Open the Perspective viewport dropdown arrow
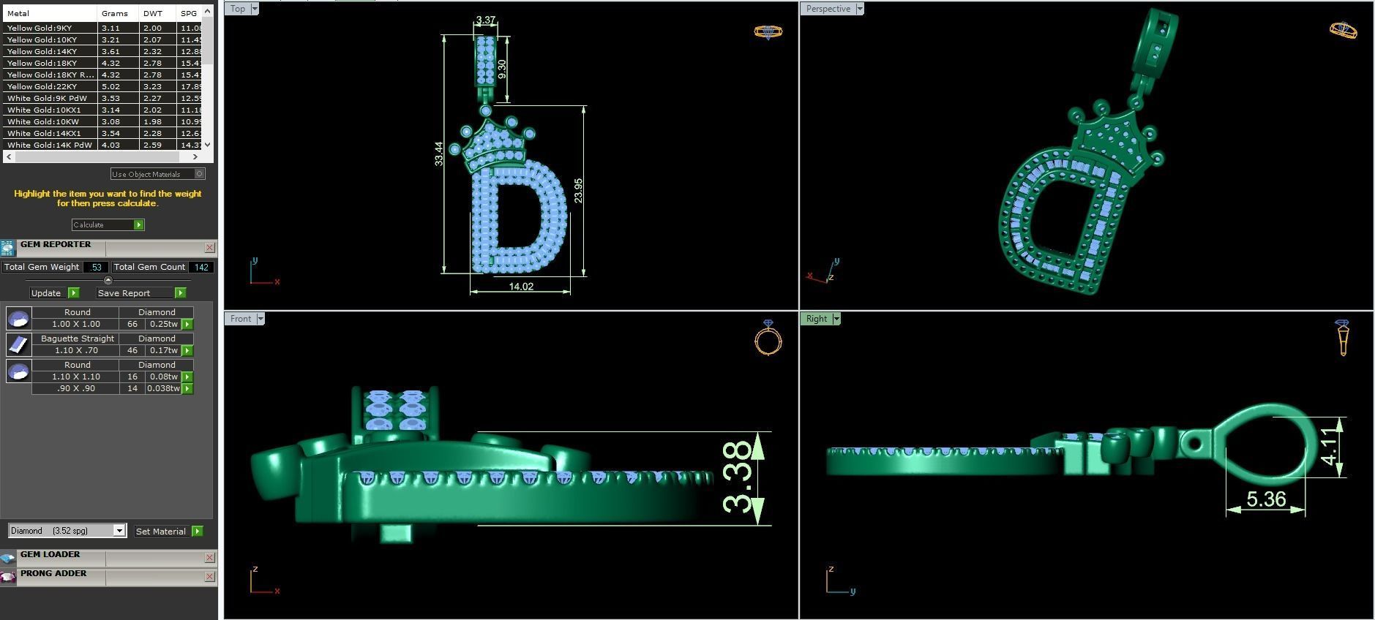Screen dimensions: 1375x620 pyautogui.click(x=860, y=9)
